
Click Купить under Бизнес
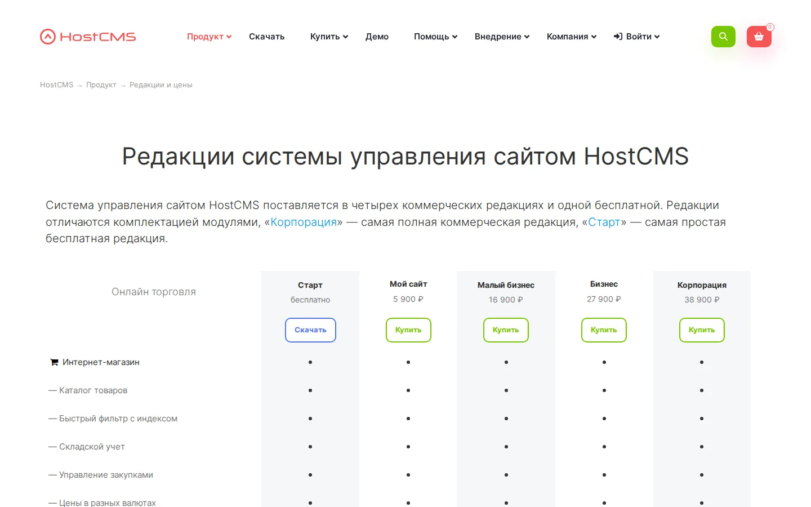tap(604, 330)
